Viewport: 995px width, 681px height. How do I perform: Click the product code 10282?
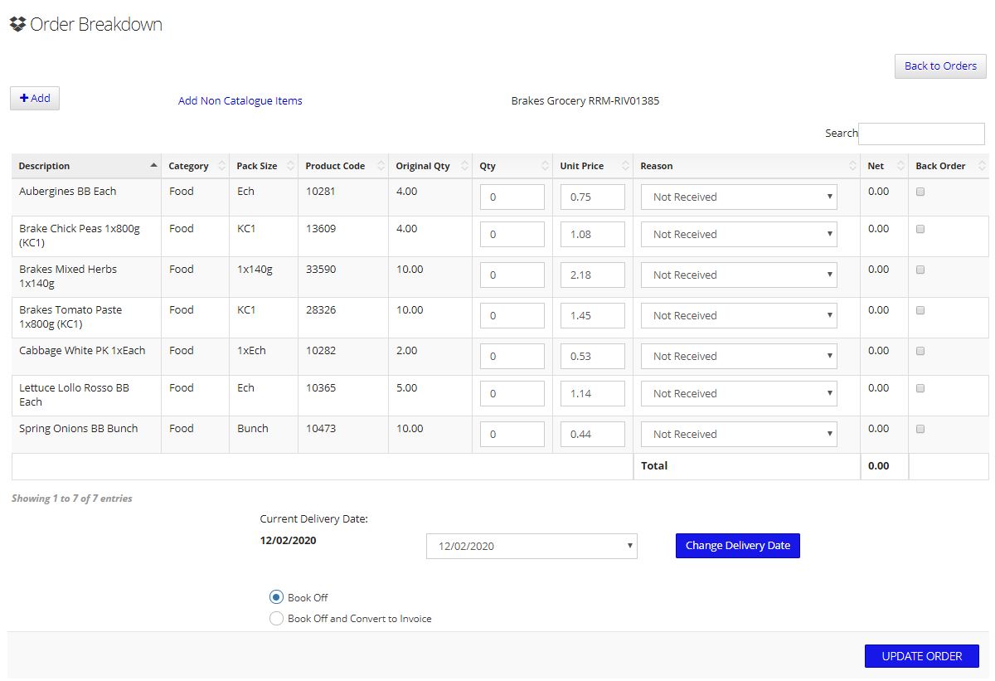[321, 351]
